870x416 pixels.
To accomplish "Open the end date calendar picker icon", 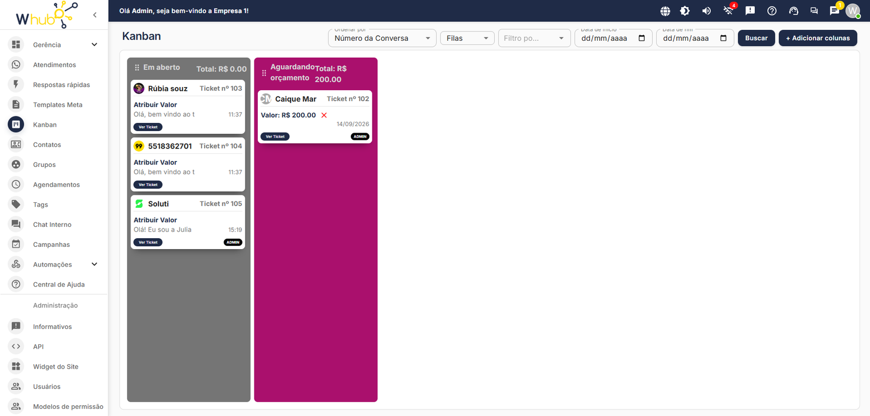I will 723,38.
